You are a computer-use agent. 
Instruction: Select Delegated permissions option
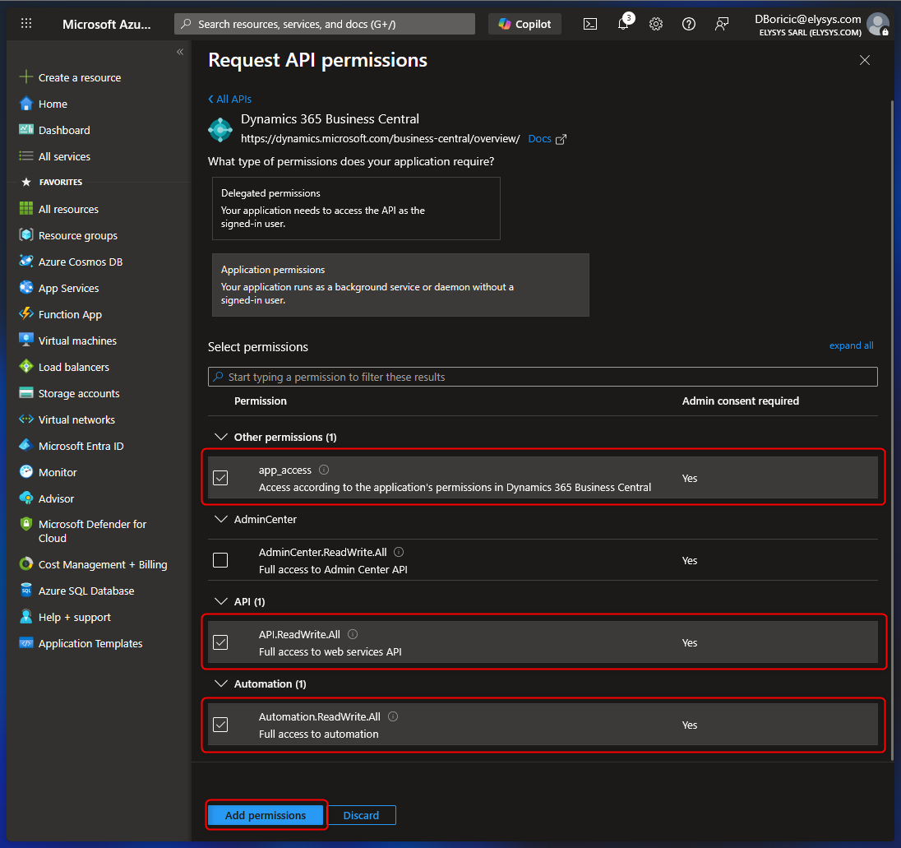pyautogui.click(x=356, y=208)
